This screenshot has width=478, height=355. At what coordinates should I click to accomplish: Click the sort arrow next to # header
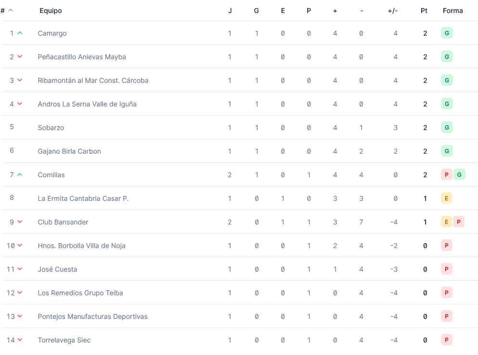(11, 11)
